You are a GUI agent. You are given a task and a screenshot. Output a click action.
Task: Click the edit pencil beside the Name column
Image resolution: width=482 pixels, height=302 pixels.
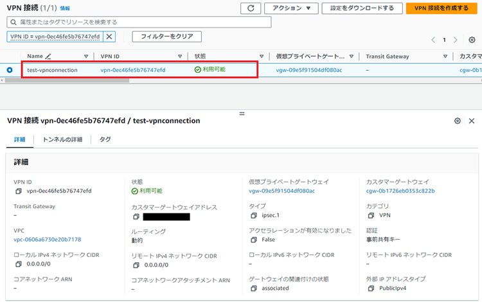point(48,57)
